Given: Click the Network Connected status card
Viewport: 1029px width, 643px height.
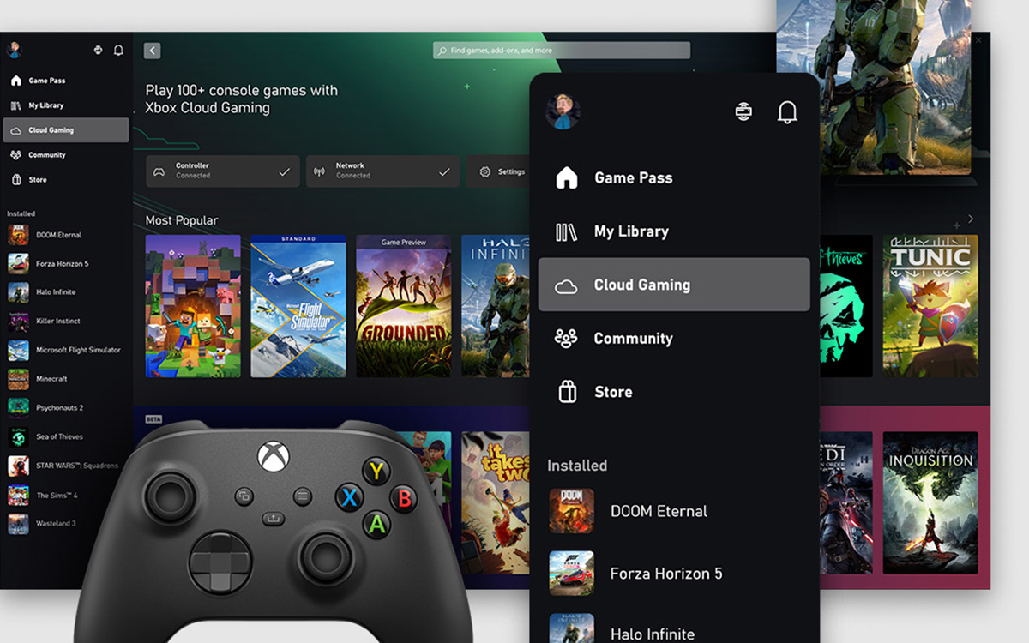Looking at the screenshot, I should click(x=382, y=171).
